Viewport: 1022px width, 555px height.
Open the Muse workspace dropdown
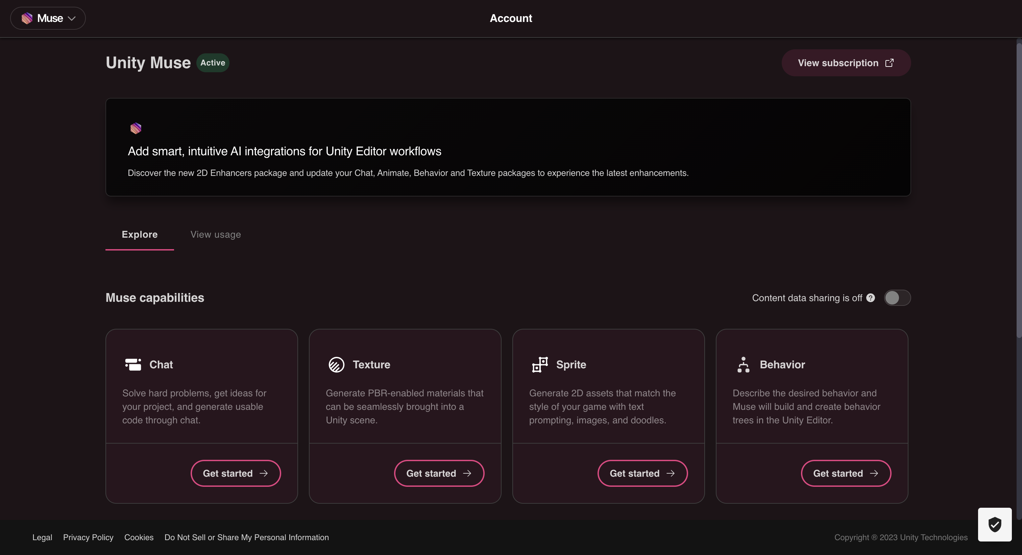tap(48, 18)
